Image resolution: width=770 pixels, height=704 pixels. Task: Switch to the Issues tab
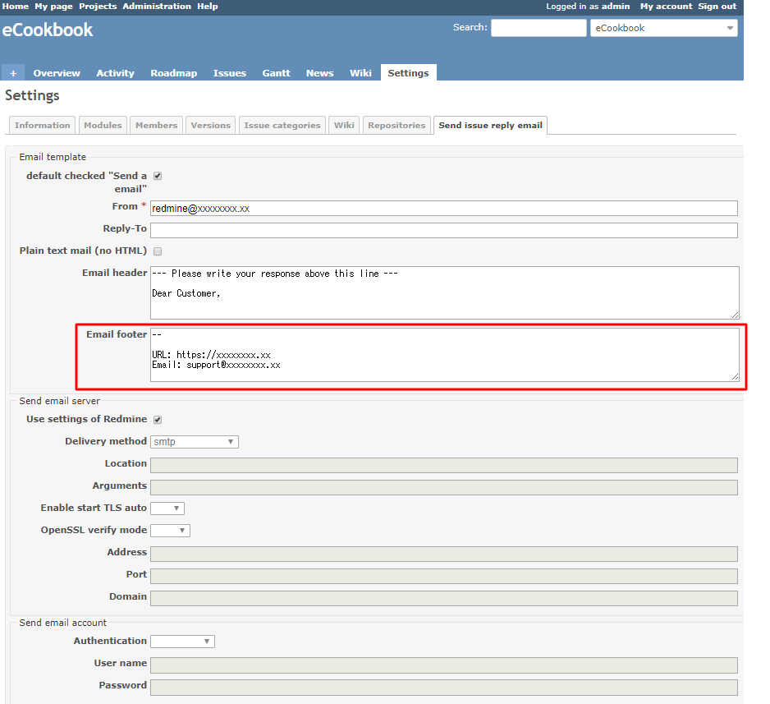229,72
